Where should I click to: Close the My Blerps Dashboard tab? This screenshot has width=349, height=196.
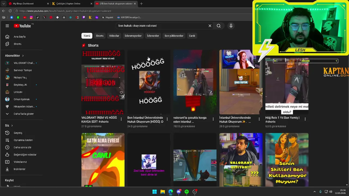(48, 4)
